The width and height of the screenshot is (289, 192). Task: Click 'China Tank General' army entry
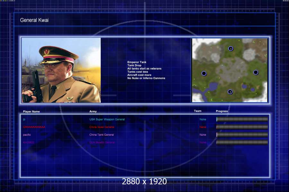pos(101,135)
